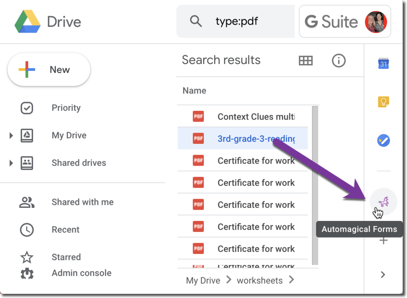
Task: Click the search magnifier icon
Action: [x=196, y=21]
